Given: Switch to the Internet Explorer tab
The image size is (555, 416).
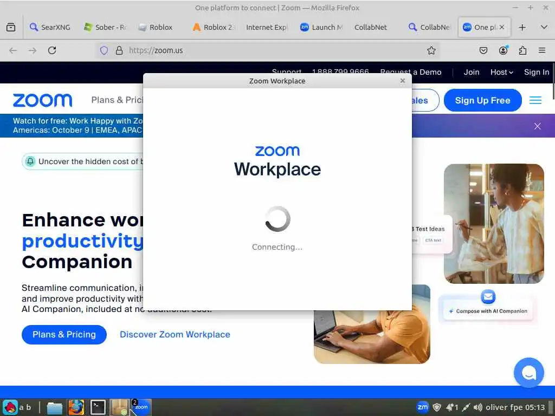Looking at the screenshot, I should [267, 27].
